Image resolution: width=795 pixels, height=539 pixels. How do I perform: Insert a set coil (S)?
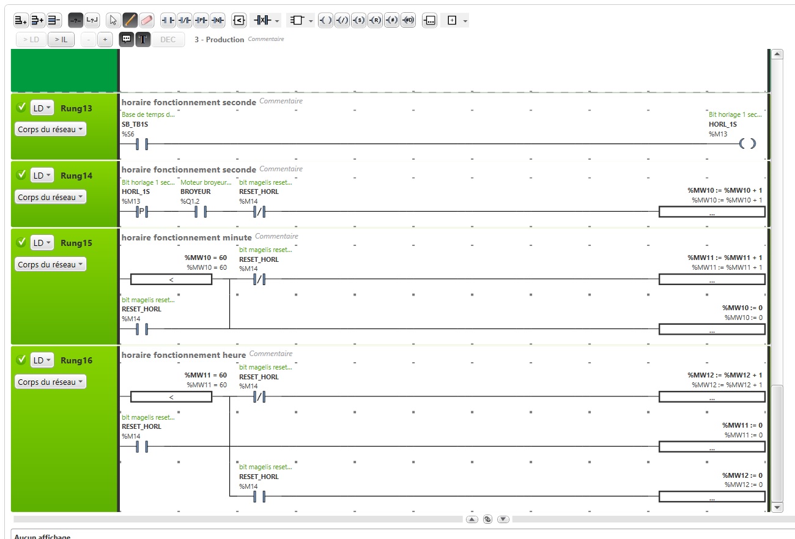359,20
